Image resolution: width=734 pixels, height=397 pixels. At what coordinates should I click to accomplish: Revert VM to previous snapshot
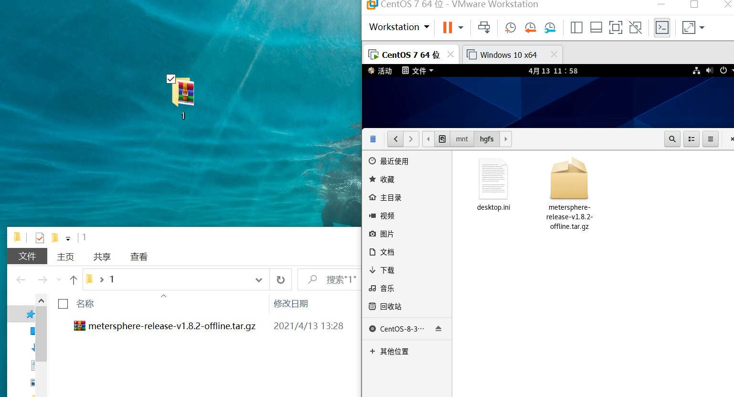[530, 28]
